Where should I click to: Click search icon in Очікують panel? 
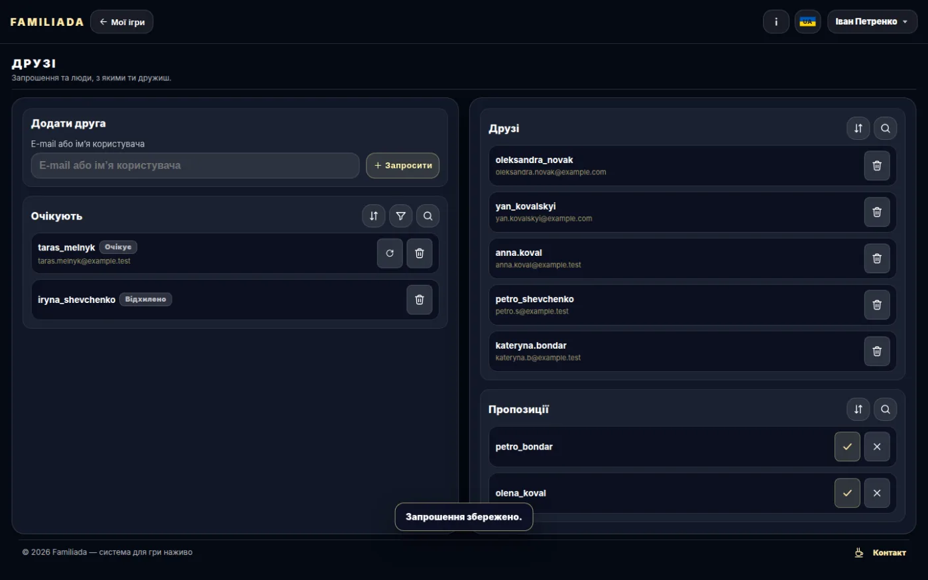point(428,215)
